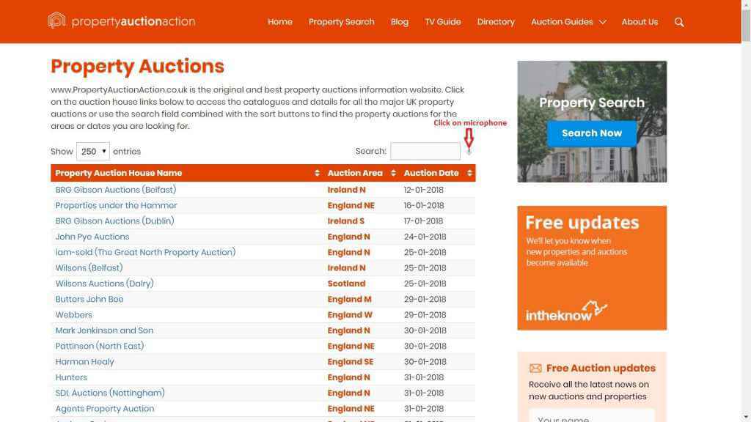Image resolution: width=751 pixels, height=422 pixels.
Task: Open BRG Gibson Auctions (Dublin) link
Action: coord(114,221)
